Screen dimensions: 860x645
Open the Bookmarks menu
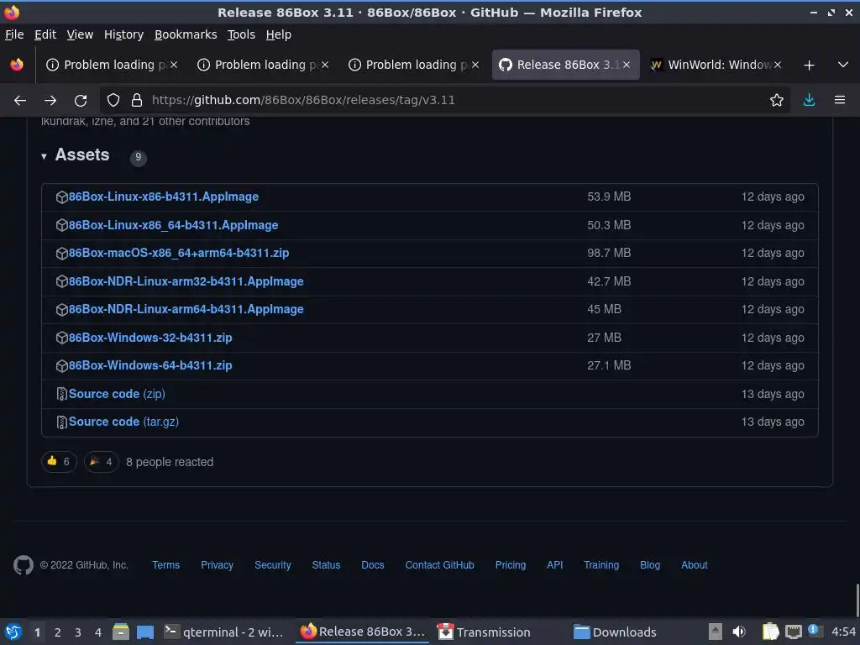186,34
